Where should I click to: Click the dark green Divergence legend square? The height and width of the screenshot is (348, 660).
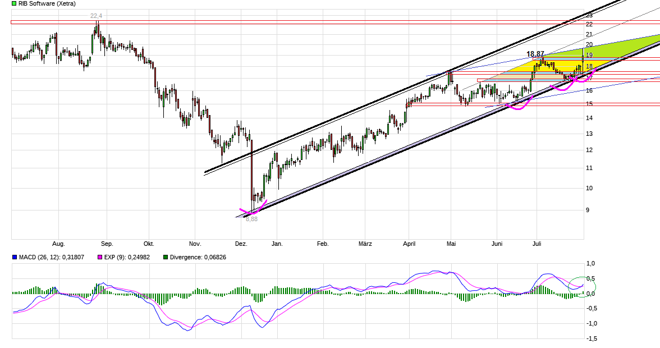pos(166,257)
